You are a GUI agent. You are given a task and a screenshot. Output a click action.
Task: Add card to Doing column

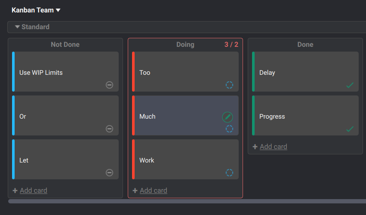[x=153, y=190]
